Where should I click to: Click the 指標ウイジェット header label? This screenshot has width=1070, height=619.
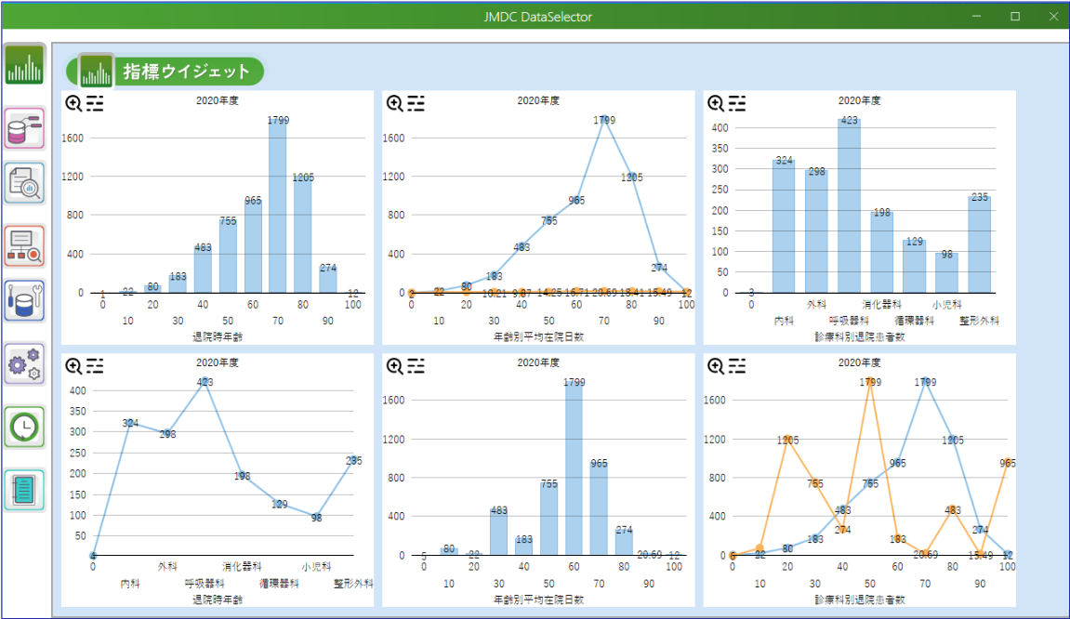pos(186,72)
